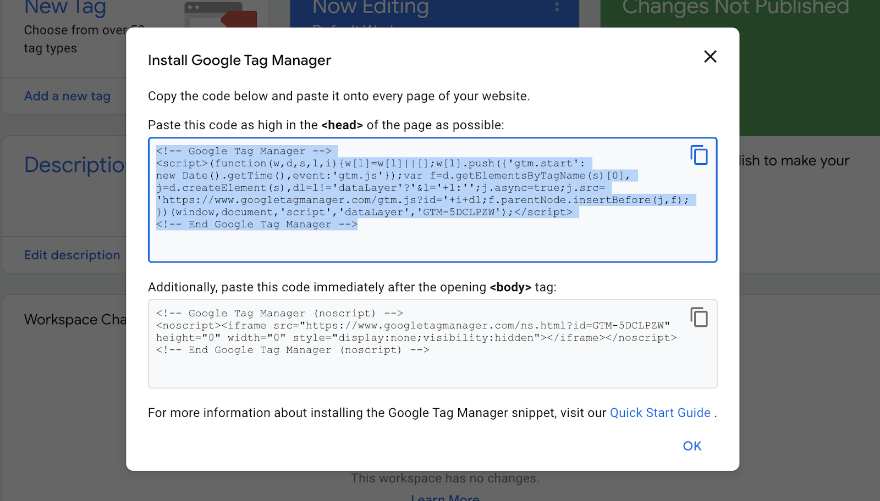Close the Install Google Tag Manager dialog
880x501 pixels.
tap(710, 57)
